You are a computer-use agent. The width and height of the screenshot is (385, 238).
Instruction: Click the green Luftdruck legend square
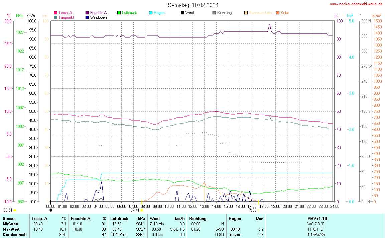pyautogui.click(x=119, y=13)
